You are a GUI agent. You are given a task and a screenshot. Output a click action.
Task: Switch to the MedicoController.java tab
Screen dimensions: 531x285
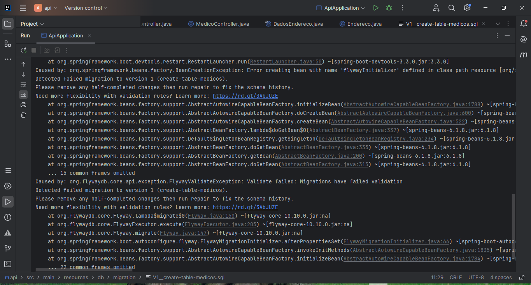click(219, 24)
